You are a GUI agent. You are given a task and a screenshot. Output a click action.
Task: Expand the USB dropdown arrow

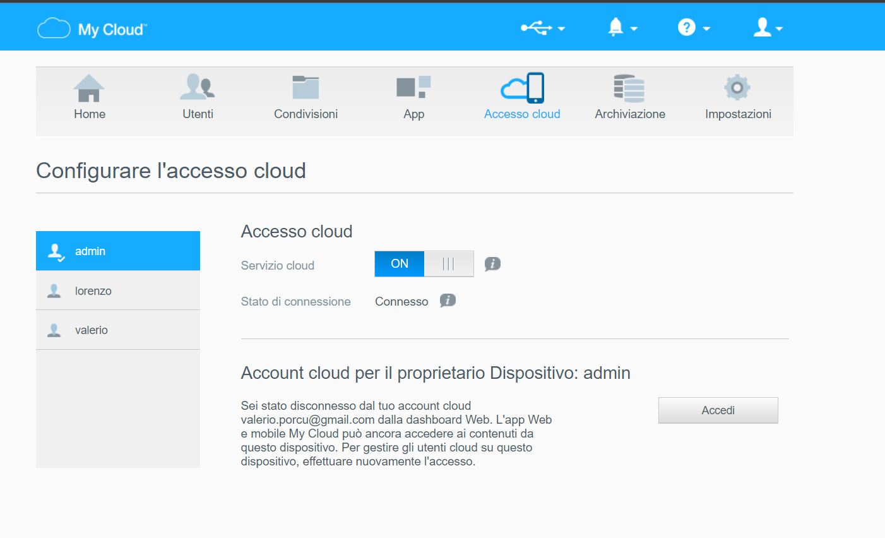pyautogui.click(x=561, y=29)
